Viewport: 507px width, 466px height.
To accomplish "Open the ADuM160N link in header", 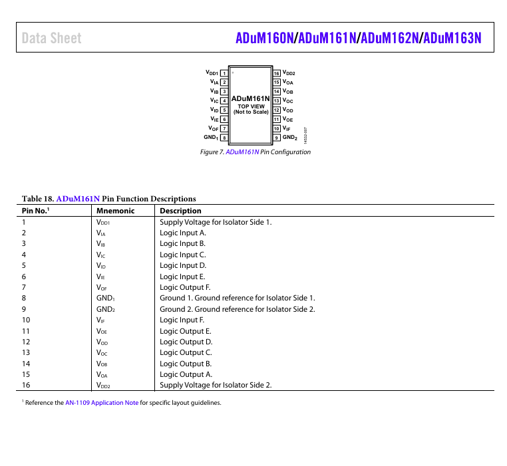I will pyautogui.click(x=265, y=38).
